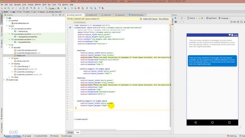
Task: Click the Copy icon in toolbar
Action: pos(24,8)
